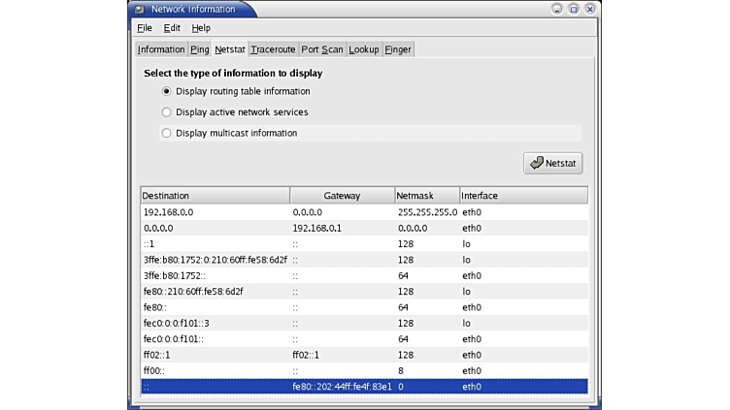Open the Finger tab
This screenshot has width=730, height=410.
click(398, 49)
